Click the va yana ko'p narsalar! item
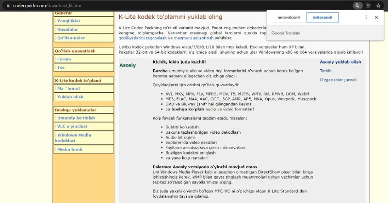The width and height of the screenshot is (388, 203). (187, 158)
